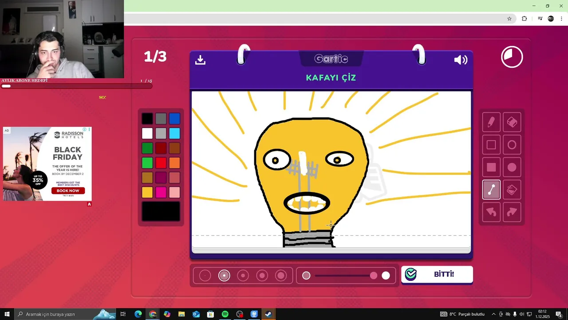Open the notification center icon

click(x=559, y=314)
